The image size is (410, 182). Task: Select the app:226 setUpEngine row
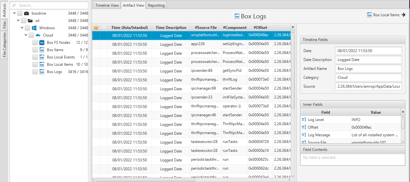191,44
